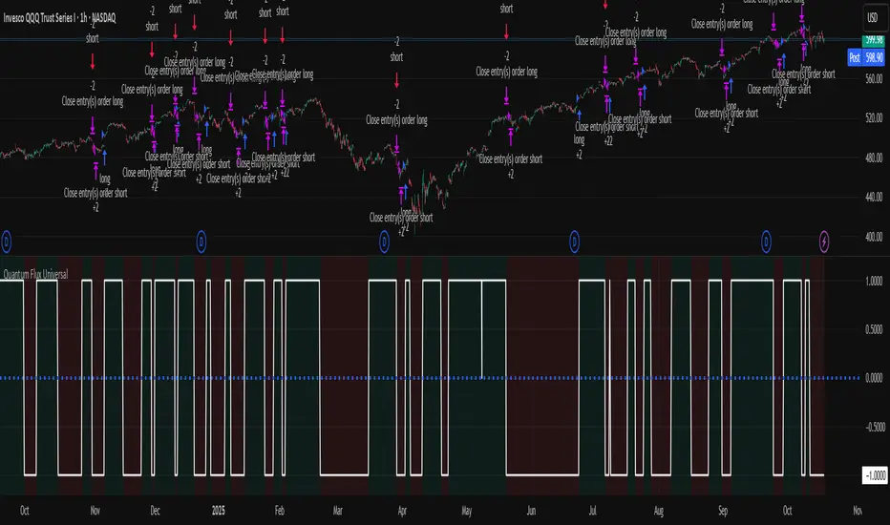Click the 599.98 last price label
This screenshot has width=890, height=525.
pos(874,40)
